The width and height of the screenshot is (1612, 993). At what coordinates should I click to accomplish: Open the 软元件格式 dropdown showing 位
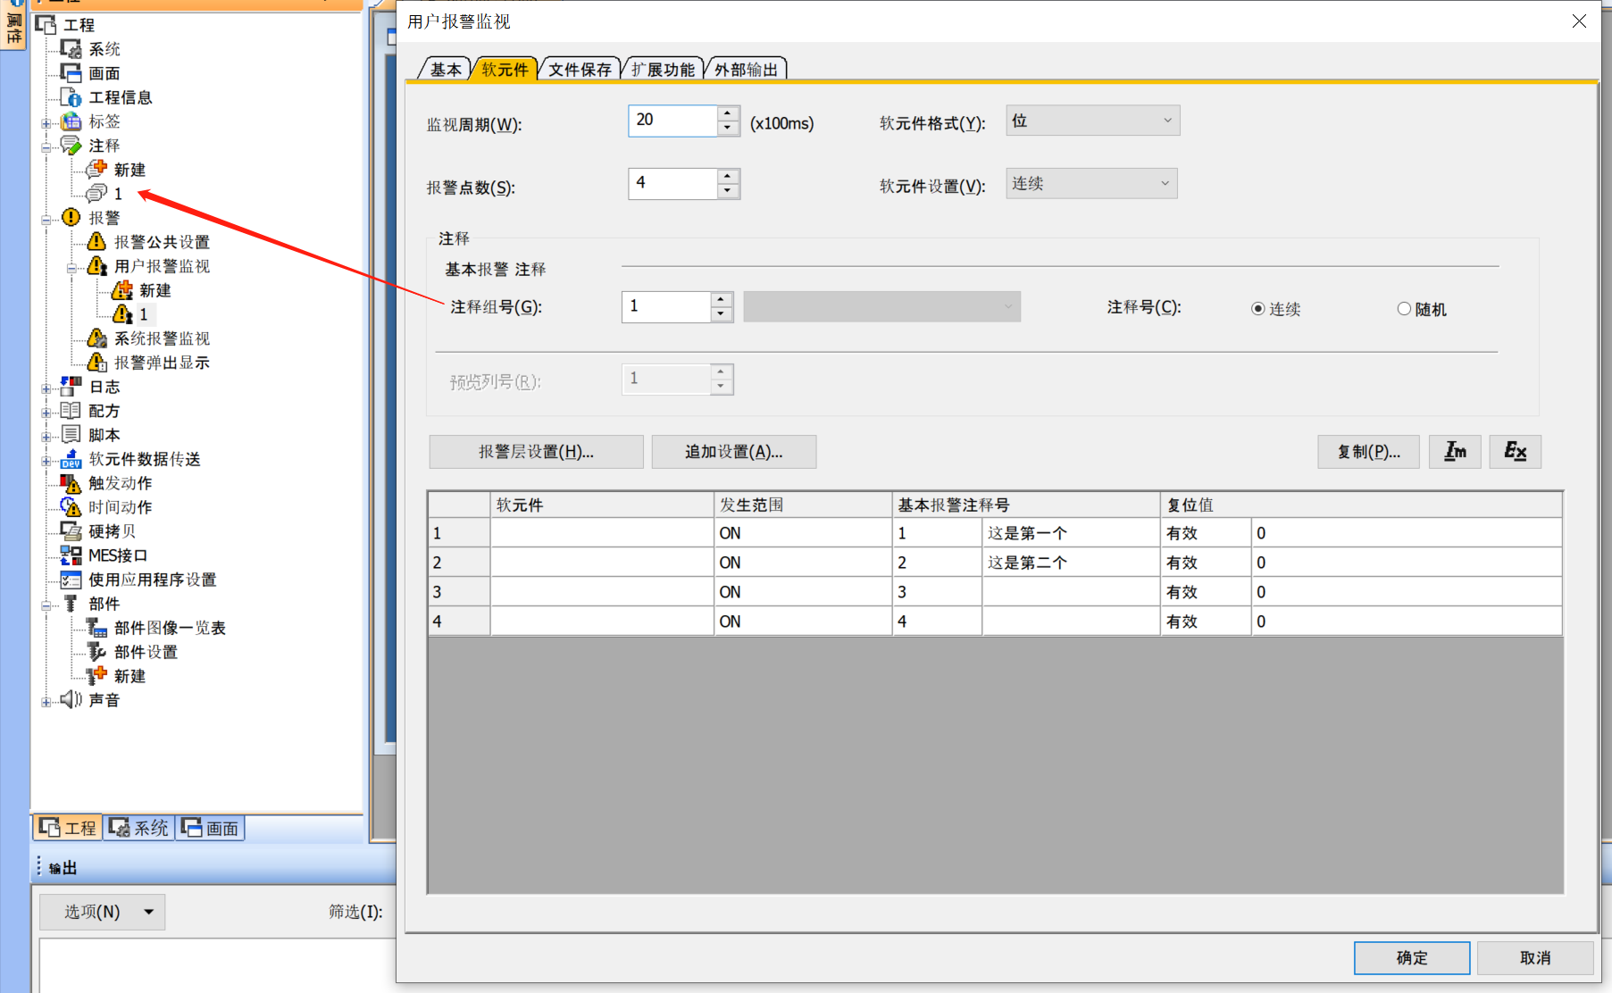[x=1092, y=121]
